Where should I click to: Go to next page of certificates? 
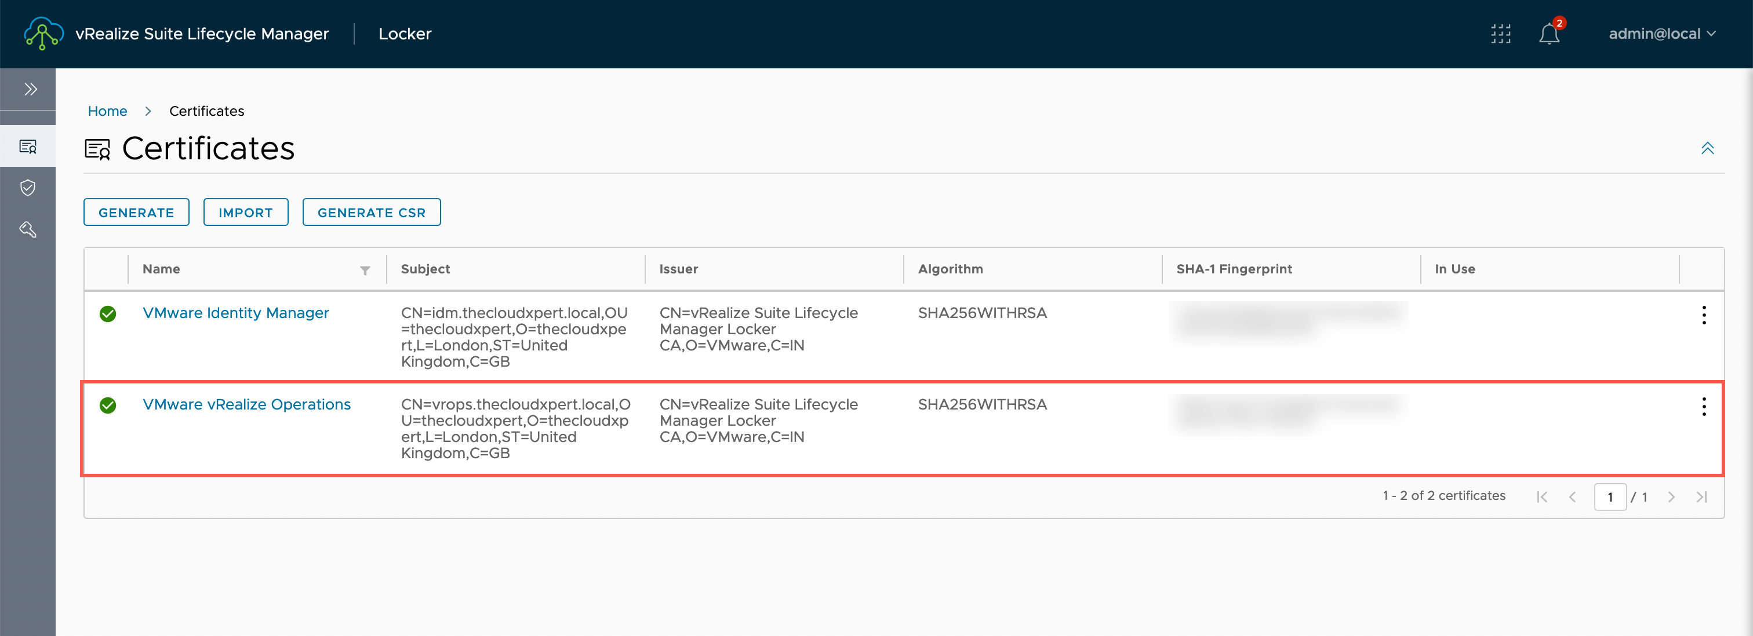[x=1671, y=496]
